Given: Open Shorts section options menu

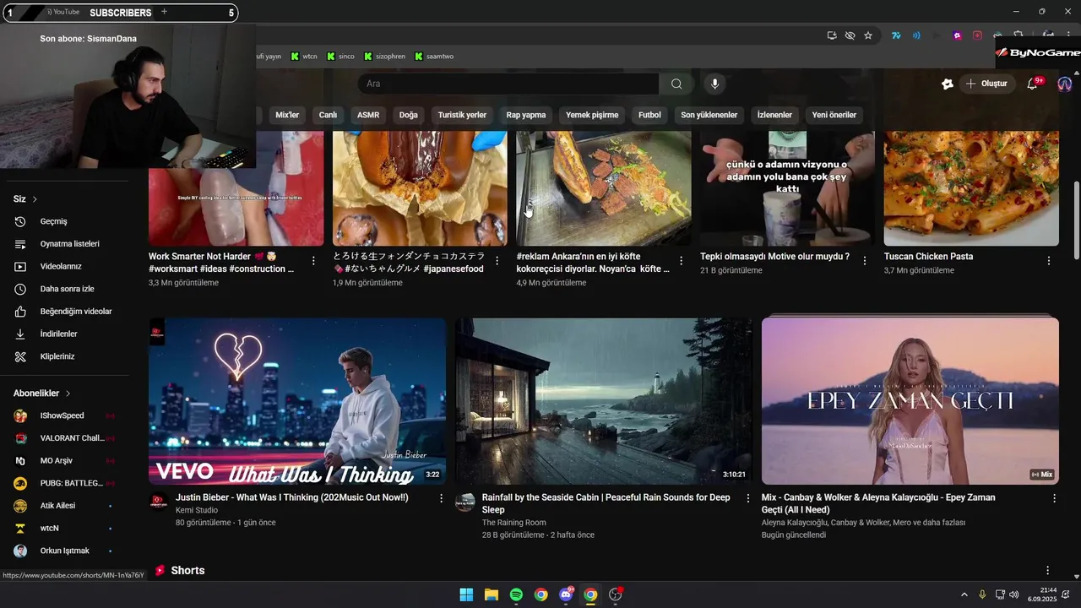Looking at the screenshot, I should point(1048,571).
